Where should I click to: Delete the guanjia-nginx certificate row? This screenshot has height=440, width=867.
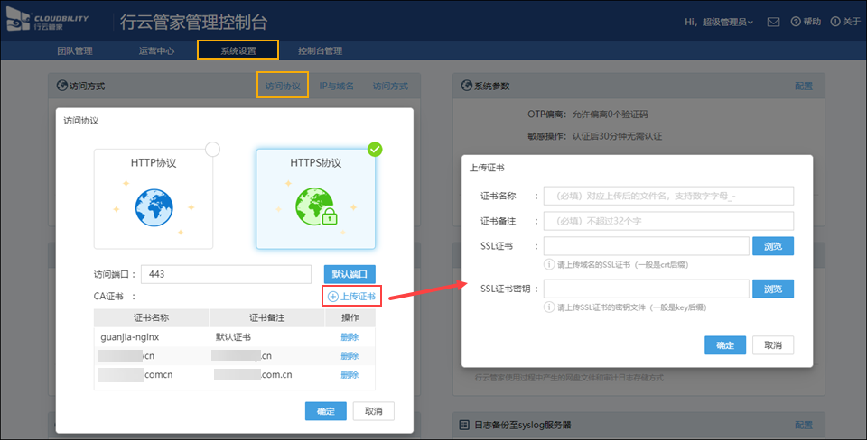[350, 337]
